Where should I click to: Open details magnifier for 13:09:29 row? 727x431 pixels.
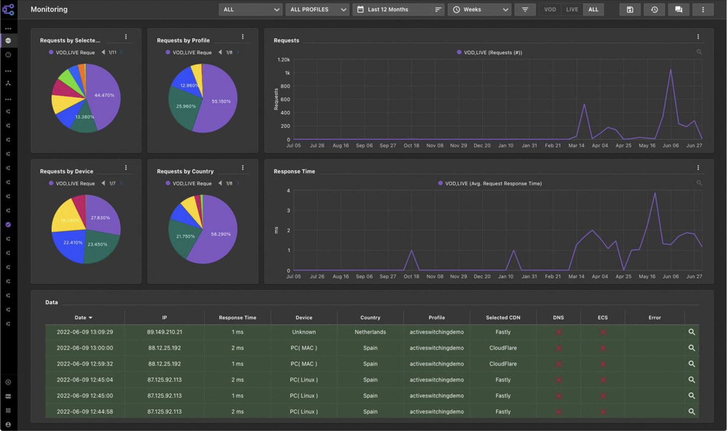[x=692, y=332]
